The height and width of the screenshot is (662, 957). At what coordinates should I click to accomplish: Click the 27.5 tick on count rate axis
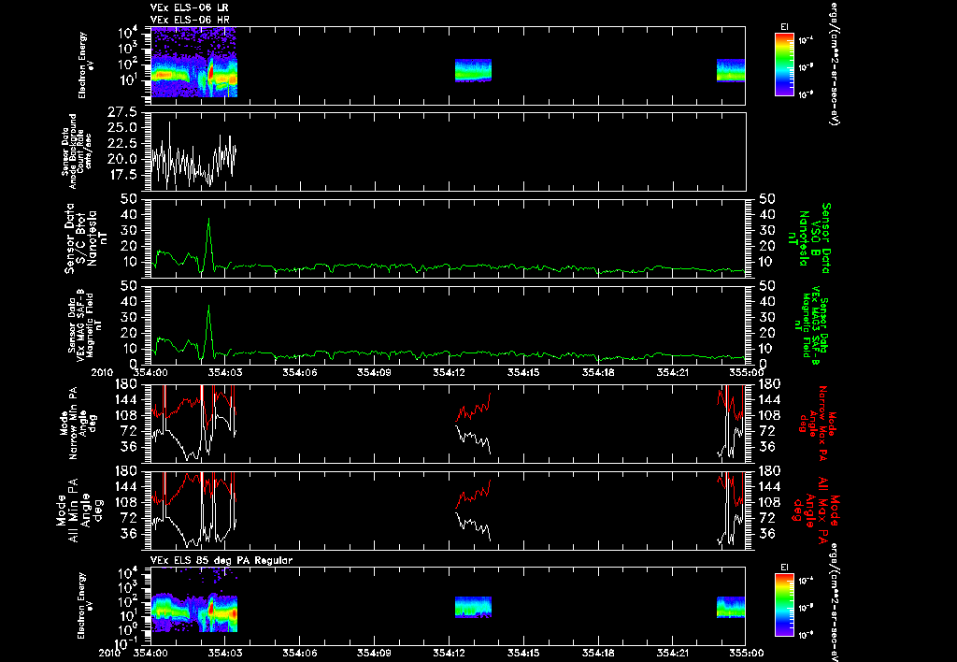(x=122, y=112)
